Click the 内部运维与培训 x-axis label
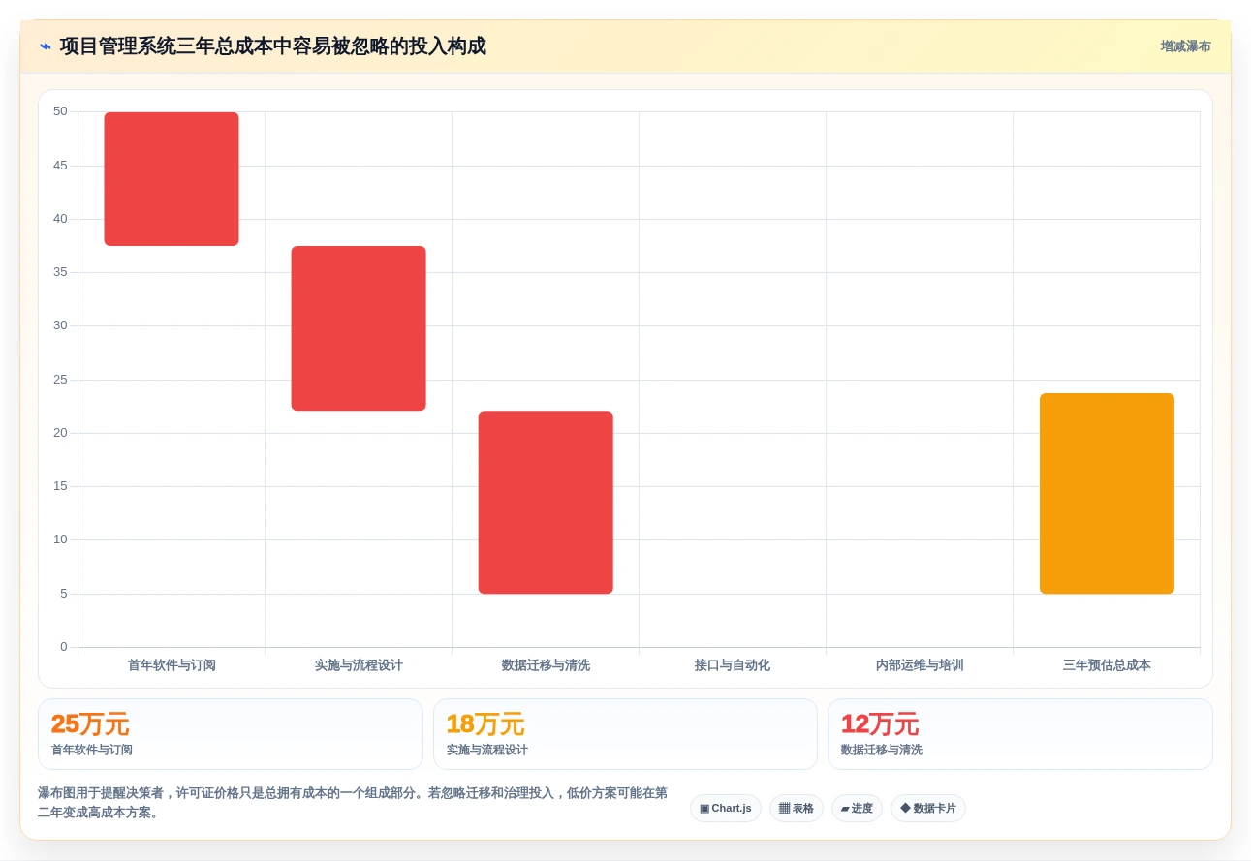Screen dimensions: 1251x861 point(920,665)
